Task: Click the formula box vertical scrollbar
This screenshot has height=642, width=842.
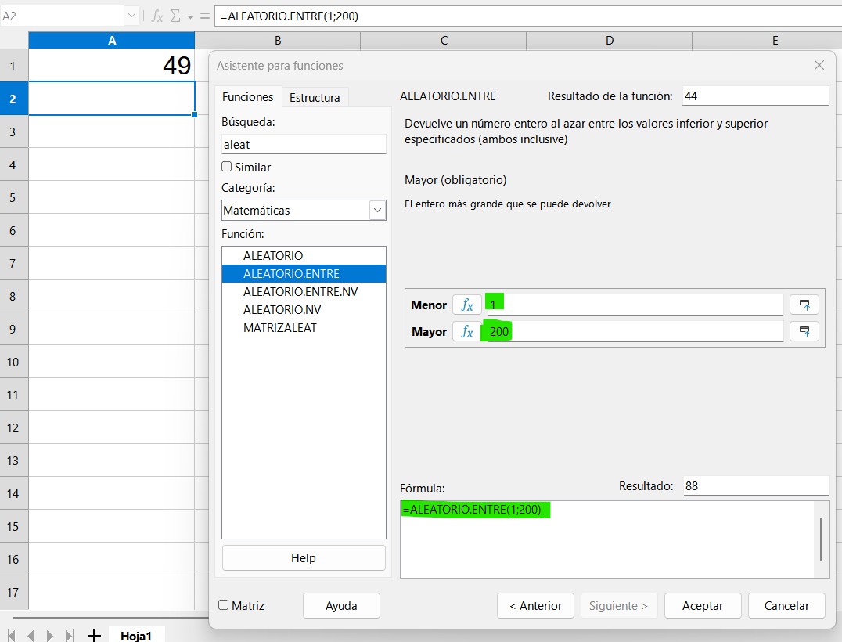Action: [821, 539]
